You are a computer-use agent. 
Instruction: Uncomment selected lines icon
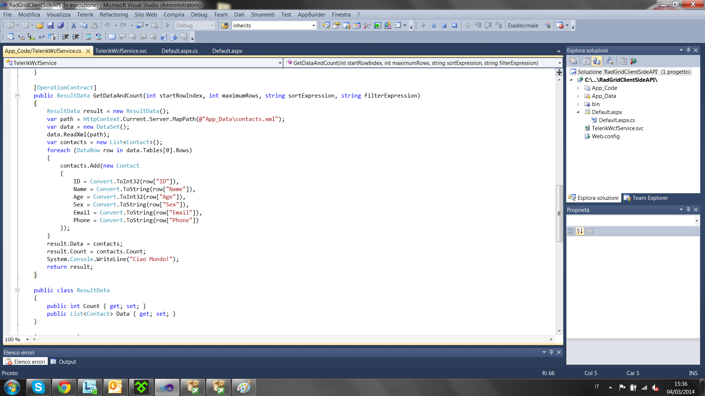(99, 37)
